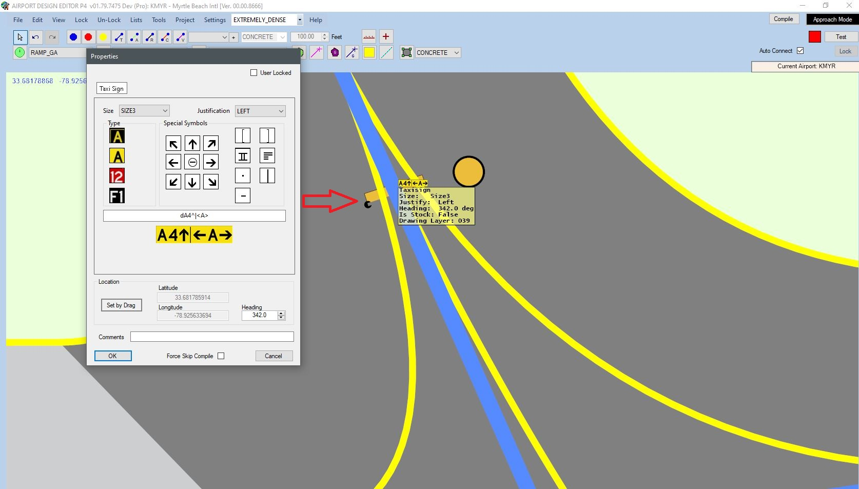Insert left bracket special symbol
This screenshot has height=489, width=859.
tap(243, 135)
